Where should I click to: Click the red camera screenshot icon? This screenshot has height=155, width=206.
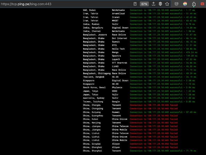[x=202, y=4]
